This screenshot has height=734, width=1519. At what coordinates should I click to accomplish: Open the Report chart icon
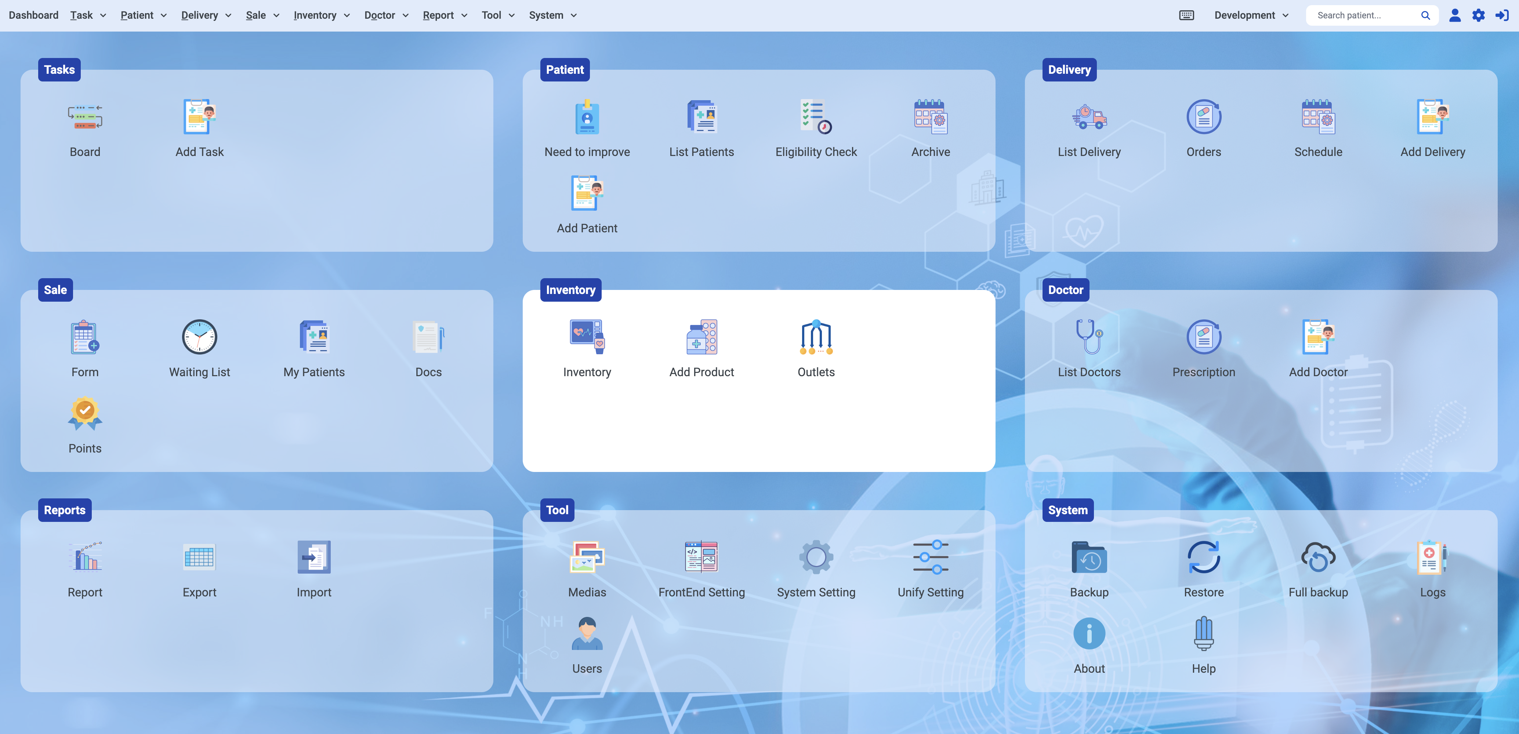[x=85, y=557]
